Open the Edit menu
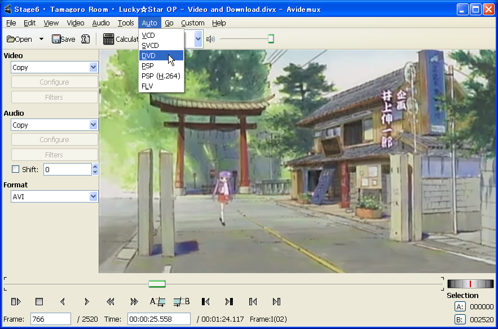Viewport: 498px width, 329px height. pyautogui.click(x=29, y=23)
